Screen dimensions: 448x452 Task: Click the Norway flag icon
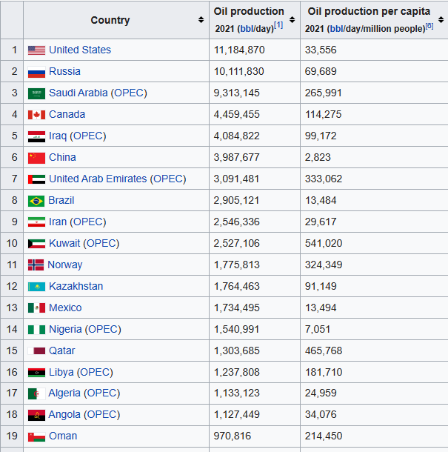pyautogui.click(x=36, y=265)
